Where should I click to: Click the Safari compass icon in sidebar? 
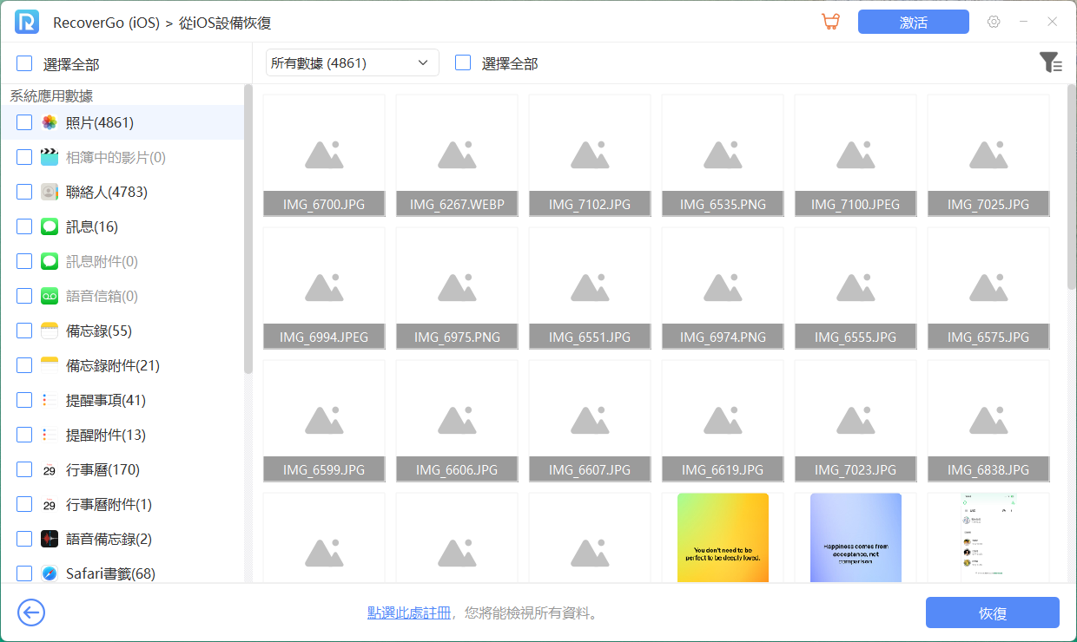pos(50,574)
